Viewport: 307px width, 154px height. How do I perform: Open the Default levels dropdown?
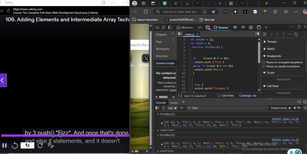point(280,108)
